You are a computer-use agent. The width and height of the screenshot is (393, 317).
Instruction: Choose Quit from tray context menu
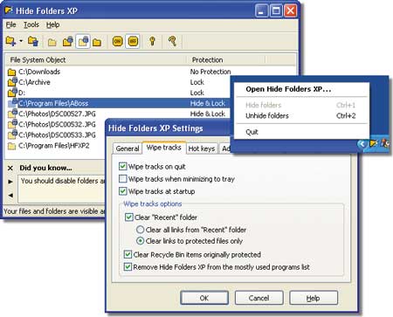(x=301, y=132)
